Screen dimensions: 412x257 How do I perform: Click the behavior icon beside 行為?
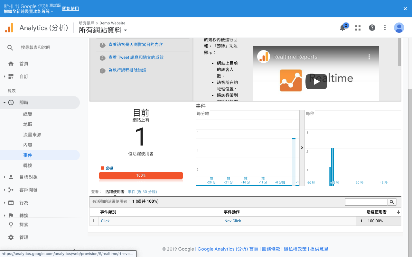tap(11, 203)
